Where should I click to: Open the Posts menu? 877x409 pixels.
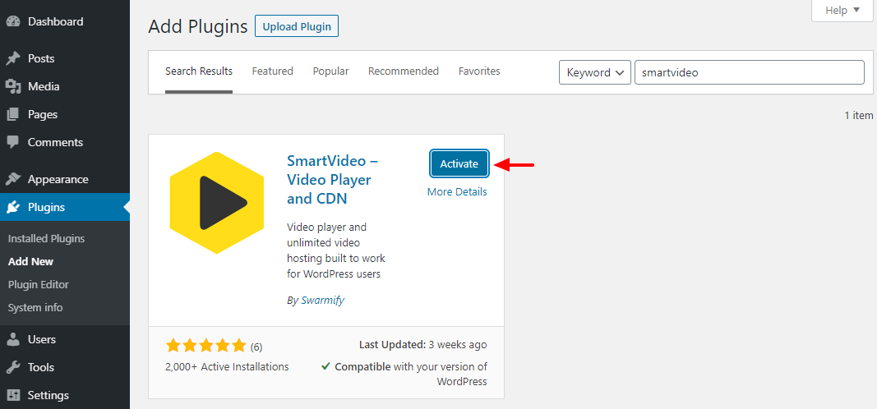click(65, 58)
